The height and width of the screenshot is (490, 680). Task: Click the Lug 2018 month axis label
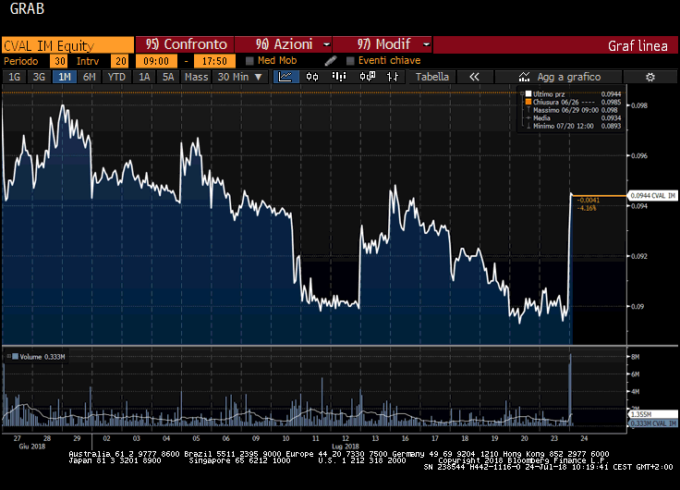click(346, 447)
